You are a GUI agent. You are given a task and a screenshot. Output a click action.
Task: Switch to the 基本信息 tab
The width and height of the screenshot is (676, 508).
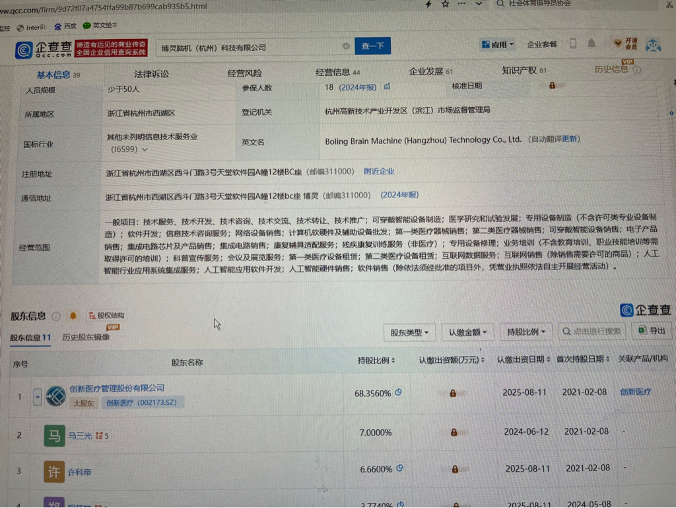[x=58, y=75]
